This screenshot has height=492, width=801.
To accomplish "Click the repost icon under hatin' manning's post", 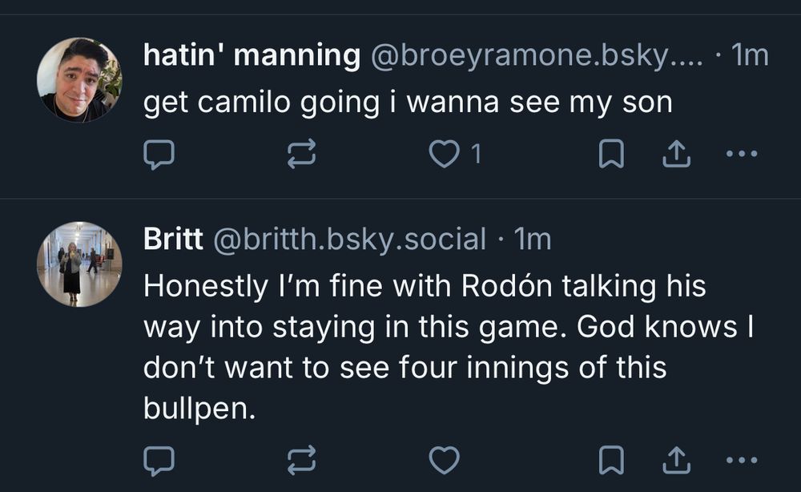I will 304,154.
